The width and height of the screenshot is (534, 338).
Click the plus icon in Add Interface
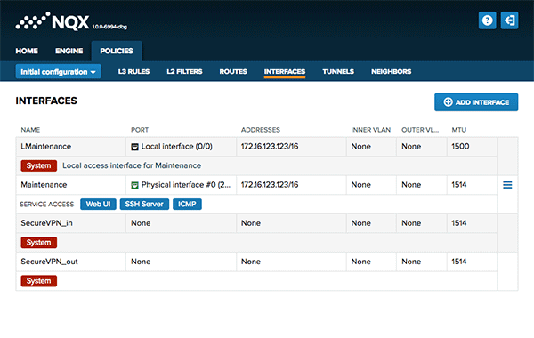448,102
